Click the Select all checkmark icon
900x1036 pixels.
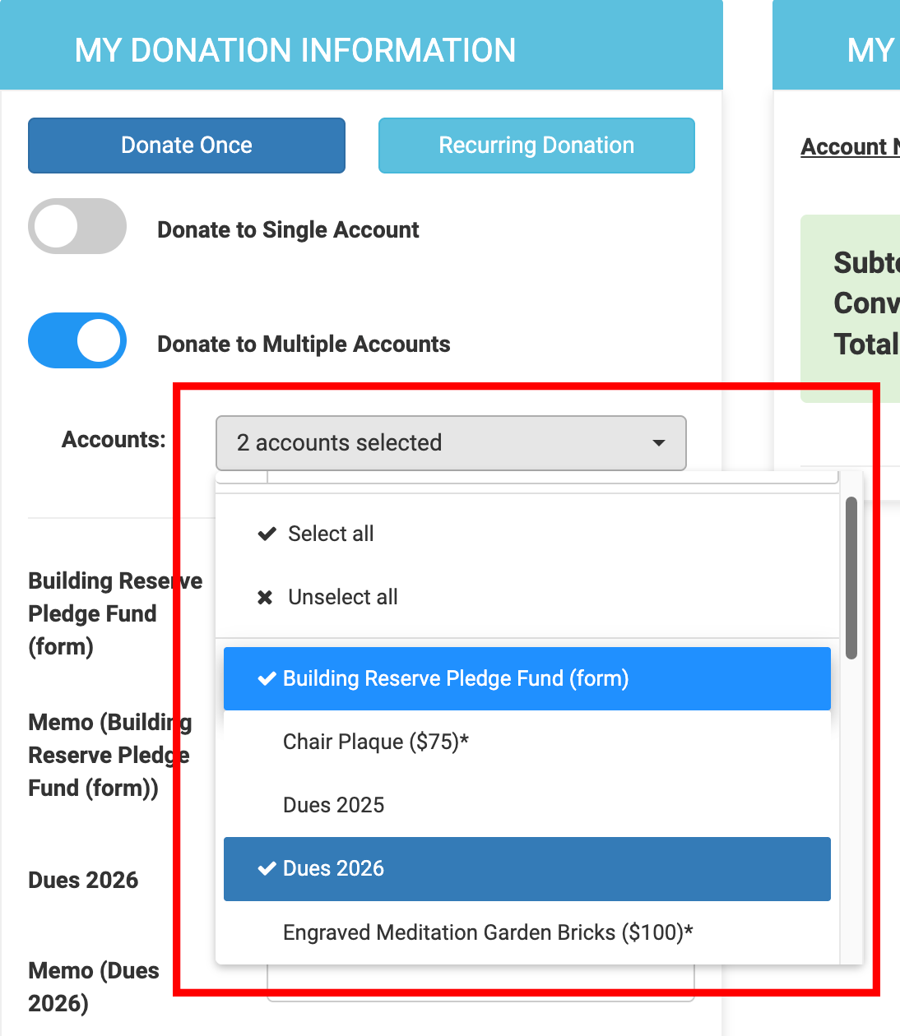pyautogui.click(x=267, y=534)
